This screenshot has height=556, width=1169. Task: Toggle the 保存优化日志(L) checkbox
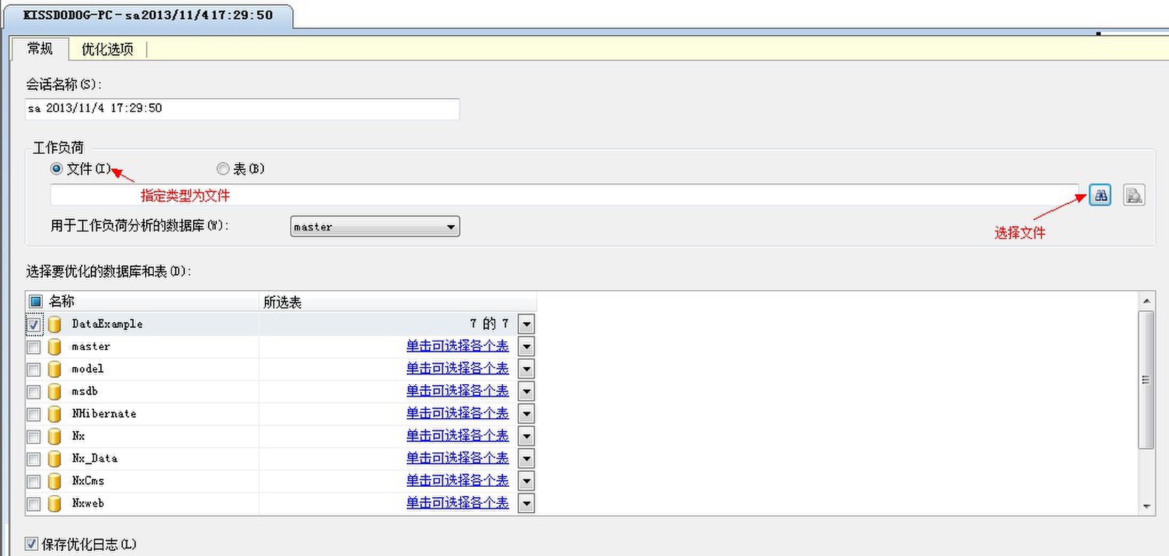31,544
